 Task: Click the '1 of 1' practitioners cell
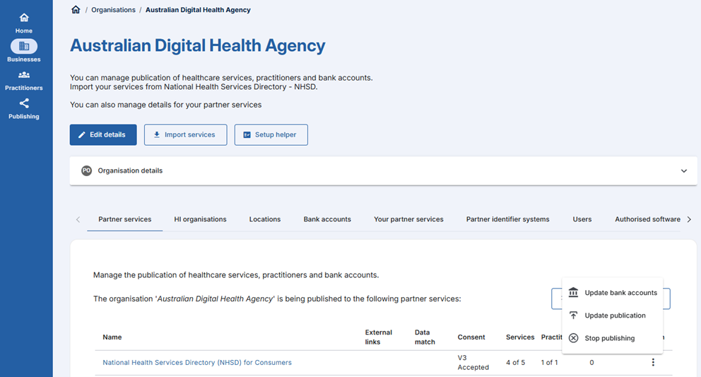coord(550,363)
